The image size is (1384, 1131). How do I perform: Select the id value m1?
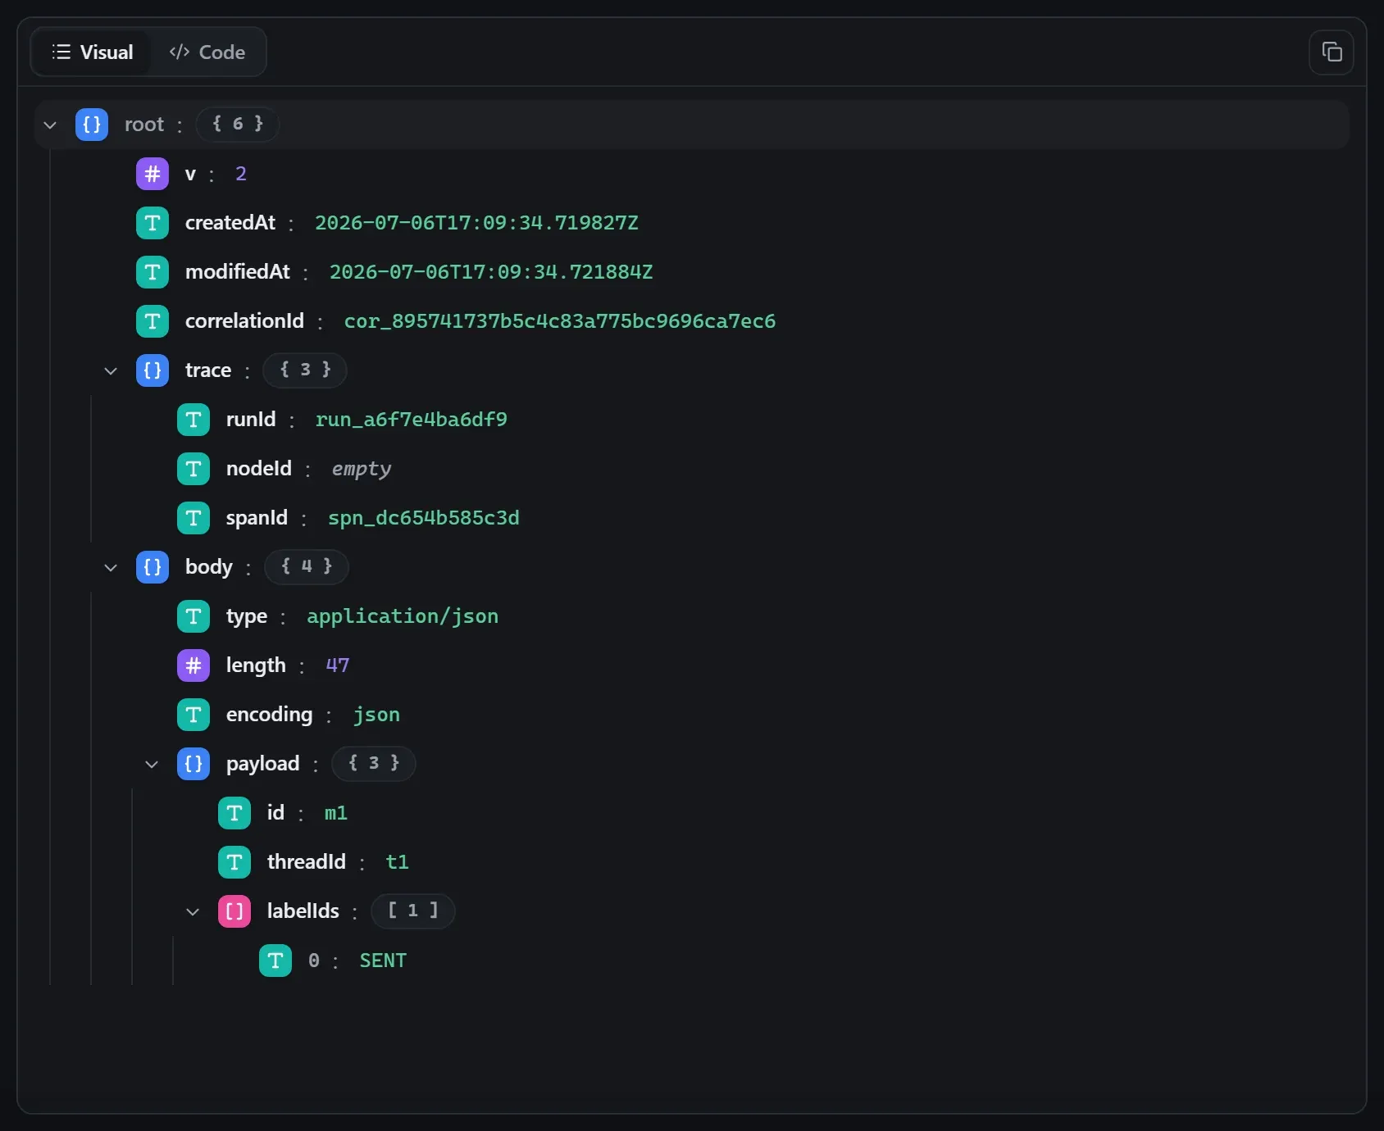tap(336, 813)
